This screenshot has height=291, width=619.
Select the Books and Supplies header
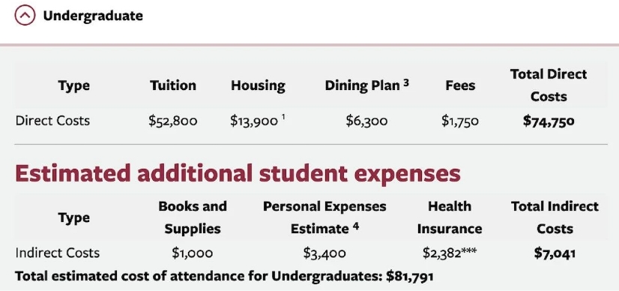(x=193, y=217)
